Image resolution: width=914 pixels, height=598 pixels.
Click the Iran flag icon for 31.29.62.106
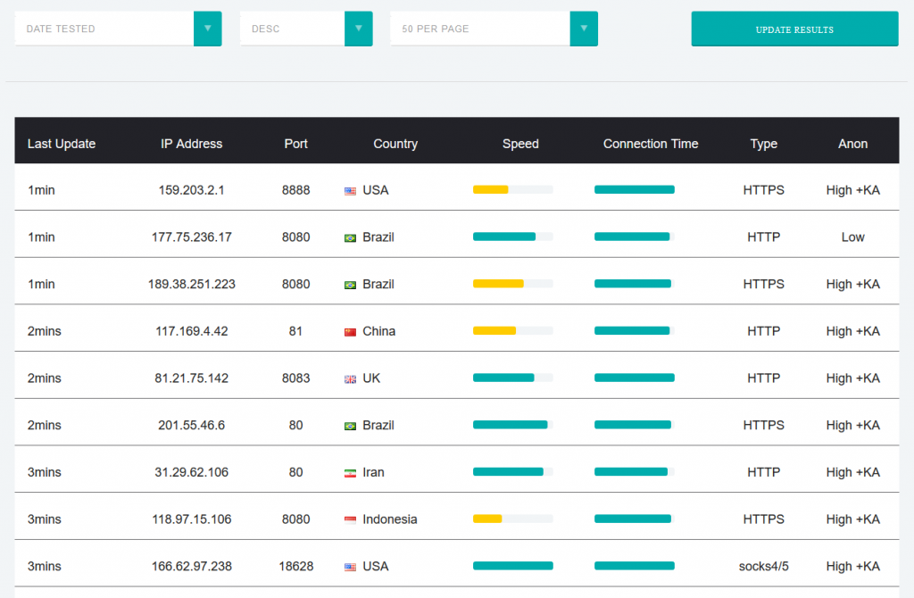(350, 473)
